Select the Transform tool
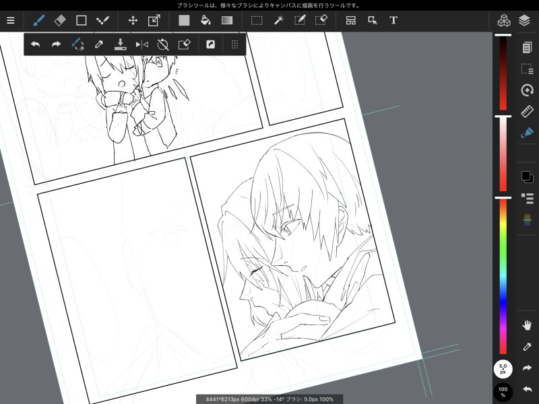539x404 pixels. [154, 21]
